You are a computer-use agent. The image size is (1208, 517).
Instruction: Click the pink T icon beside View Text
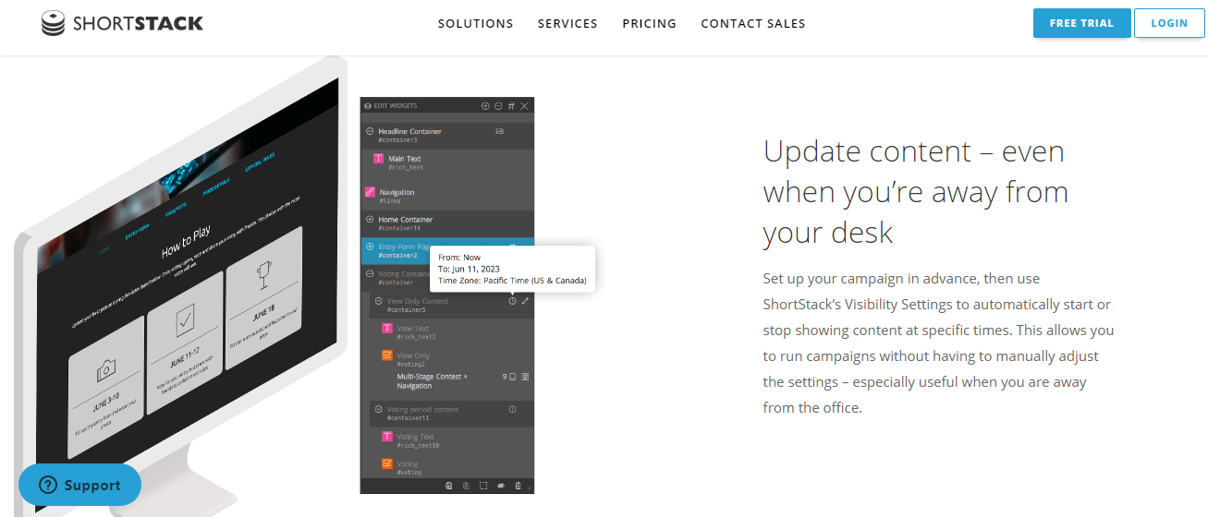coord(387,329)
